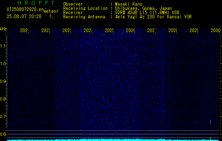This screenshot has width=222, height=141.
Task: Select 'SDR# 43dB L15 111.6MHz USB' text
Action: (x=147, y=13)
